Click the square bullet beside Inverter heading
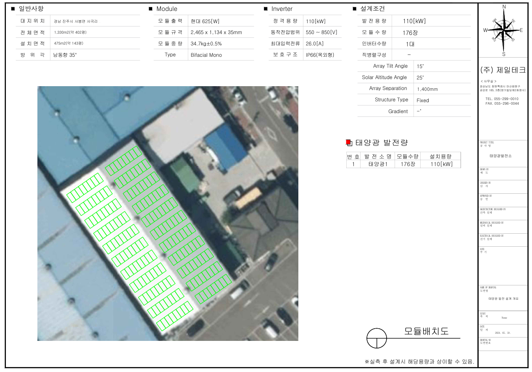The image size is (532, 372). (266, 9)
